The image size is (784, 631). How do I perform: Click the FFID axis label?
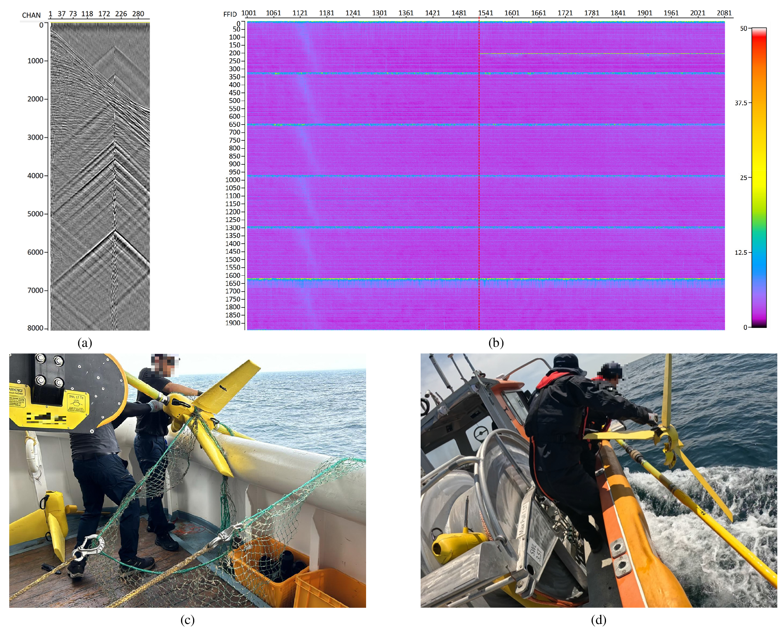tap(229, 14)
